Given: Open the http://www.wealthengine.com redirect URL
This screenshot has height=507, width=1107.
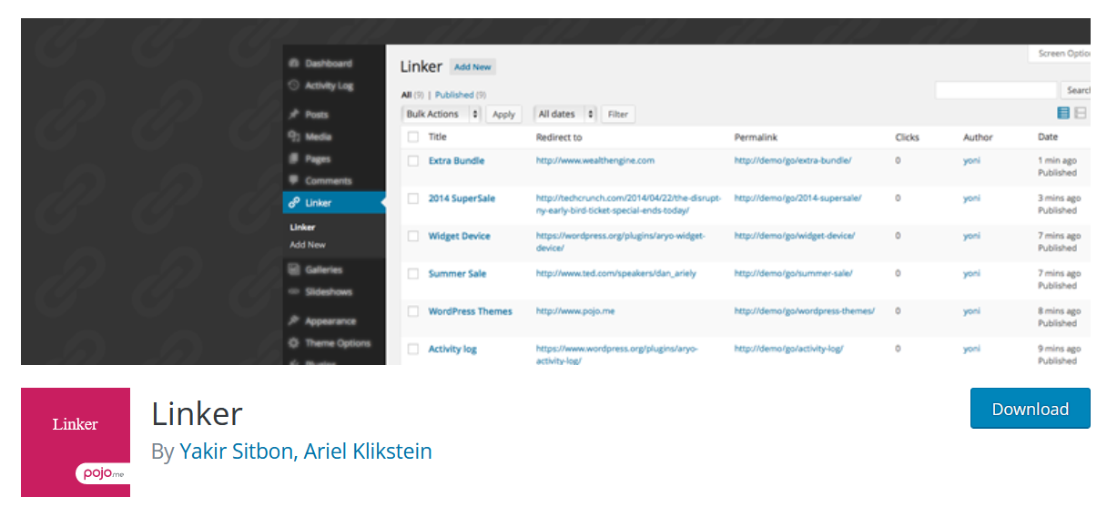Looking at the screenshot, I should point(595,161).
